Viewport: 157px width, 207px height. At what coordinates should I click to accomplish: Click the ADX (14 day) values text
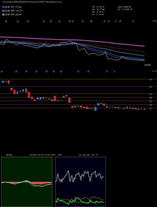pos(88,155)
